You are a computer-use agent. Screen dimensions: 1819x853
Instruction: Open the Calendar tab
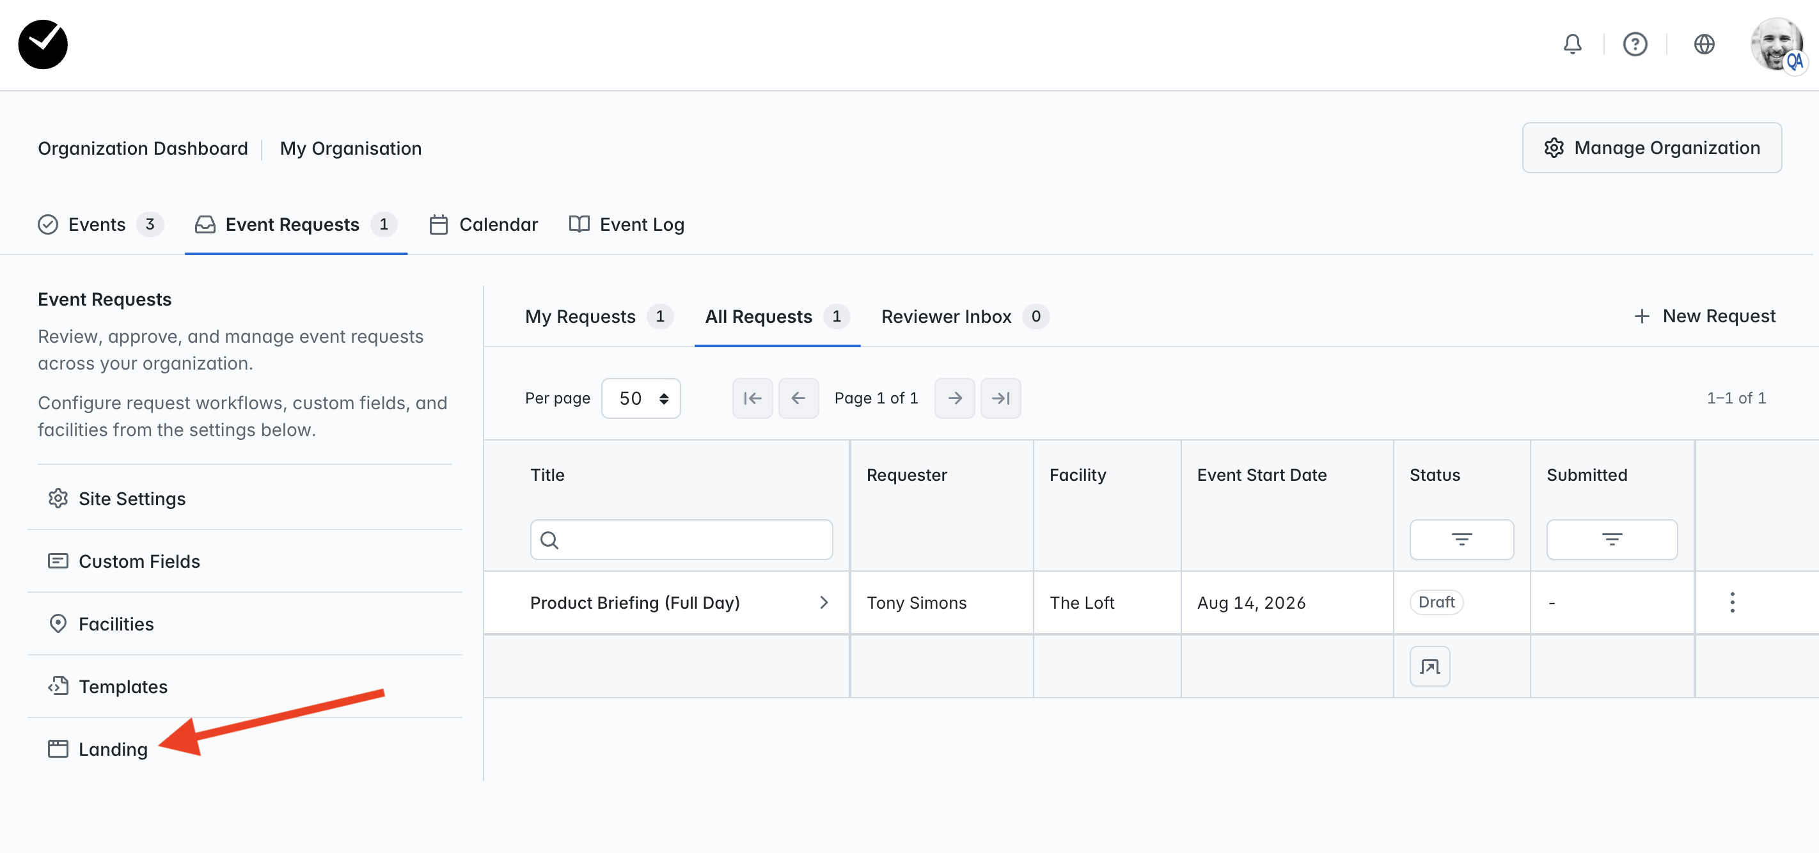click(484, 224)
